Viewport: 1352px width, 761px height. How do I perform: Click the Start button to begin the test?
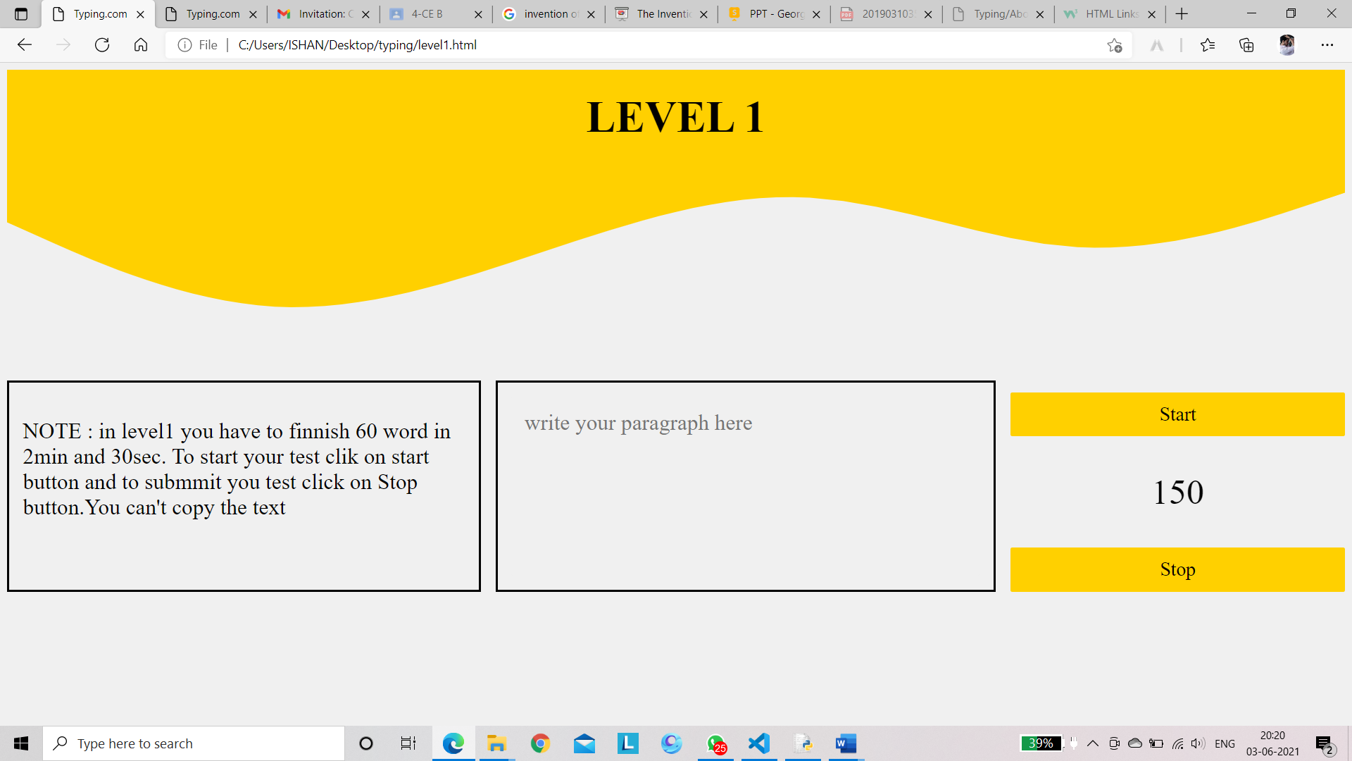pyautogui.click(x=1177, y=414)
